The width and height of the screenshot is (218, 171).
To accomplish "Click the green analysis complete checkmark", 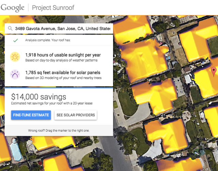I will click(15, 40).
